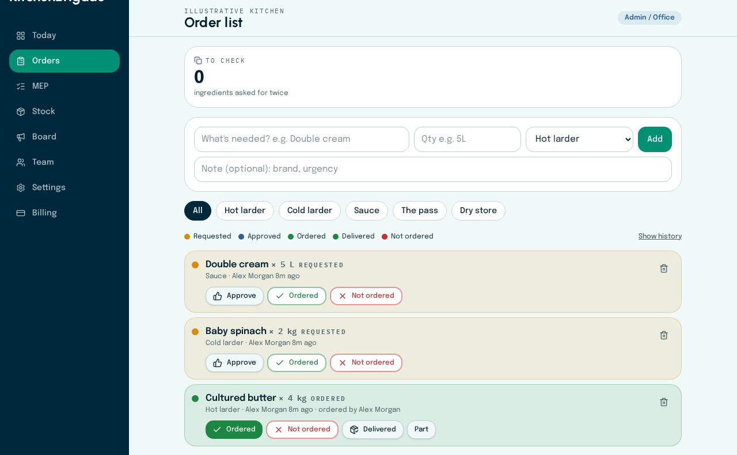This screenshot has width=737, height=455.
Task: Click the copy icon beside To Check
Action: click(x=198, y=60)
